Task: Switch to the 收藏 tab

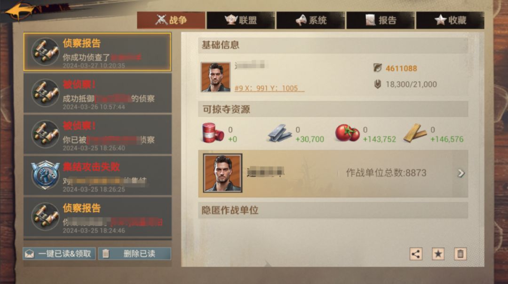Action: (x=450, y=20)
